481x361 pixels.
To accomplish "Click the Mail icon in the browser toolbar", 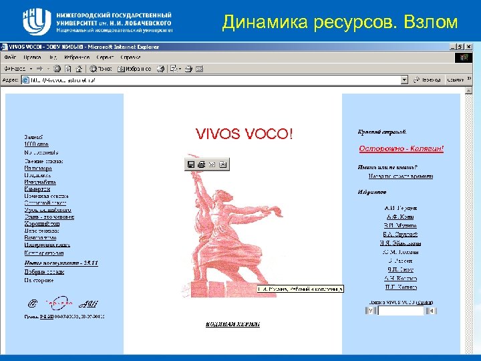I will point(174,69).
